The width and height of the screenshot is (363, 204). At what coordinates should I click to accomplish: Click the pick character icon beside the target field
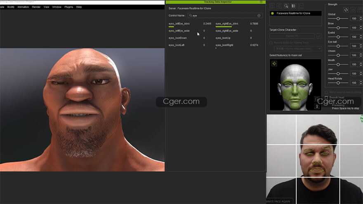point(319,36)
